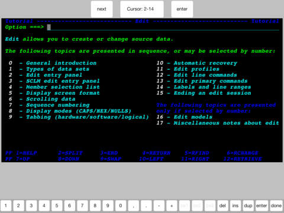Tap the enter button beside the Cursor indicator
284x213 pixels.
click(x=182, y=9)
